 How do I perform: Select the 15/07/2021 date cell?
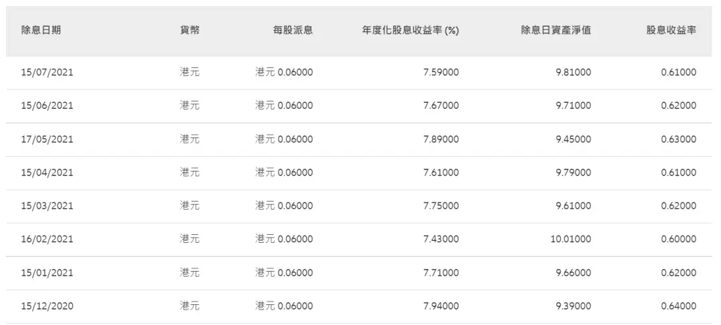click(x=47, y=72)
